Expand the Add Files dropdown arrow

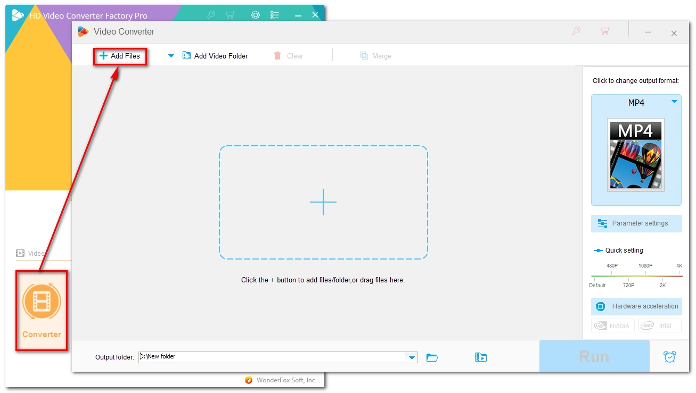(x=171, y=56)
